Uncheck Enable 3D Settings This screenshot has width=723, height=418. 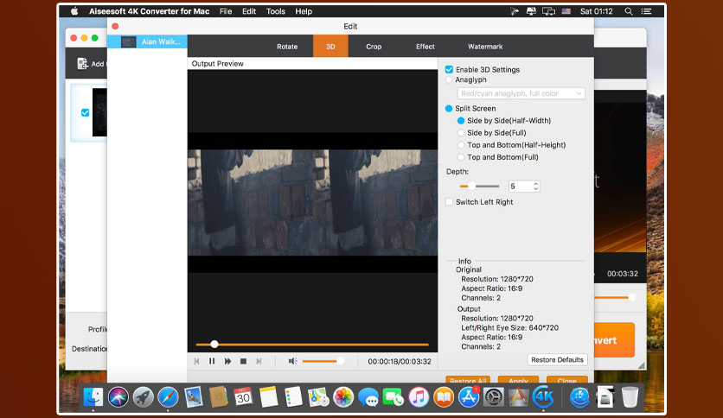[449, 69]
